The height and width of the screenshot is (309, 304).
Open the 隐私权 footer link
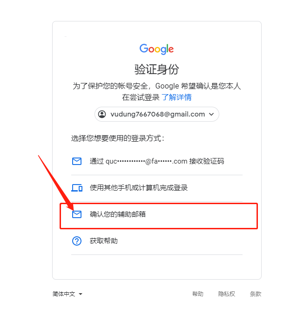[227, 294]
